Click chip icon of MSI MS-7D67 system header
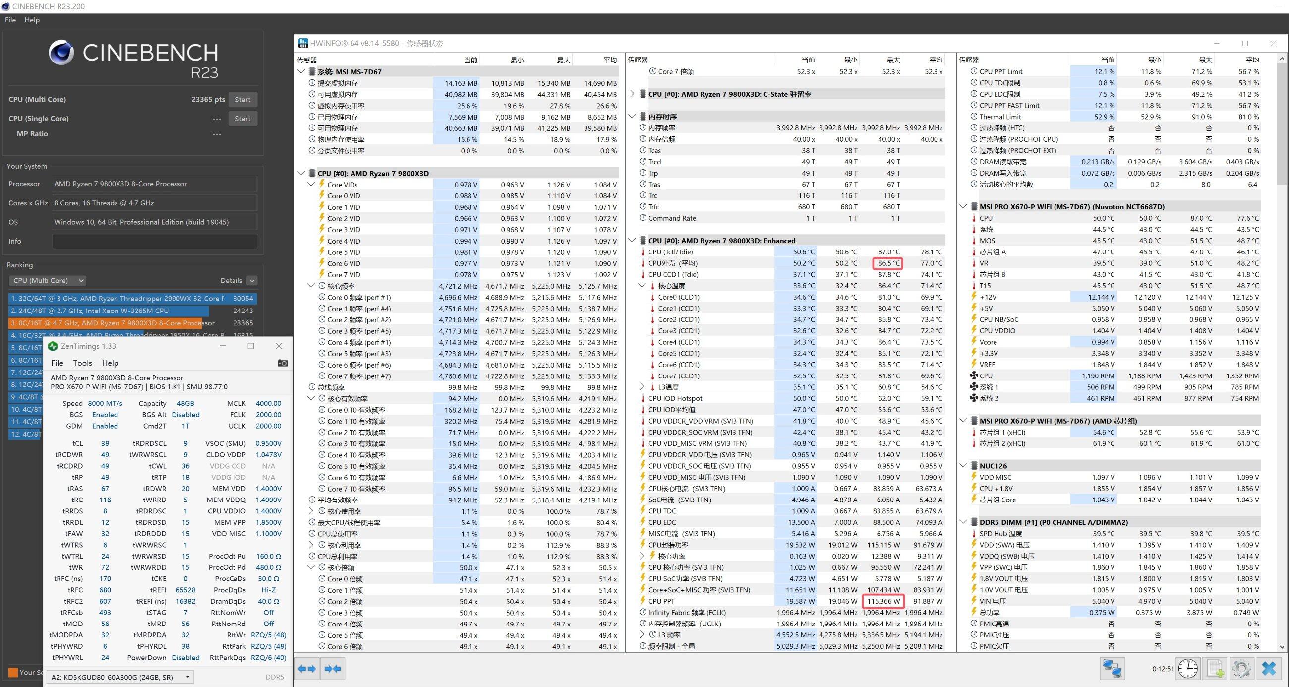The image size is (1289, 687). (312, 71)
